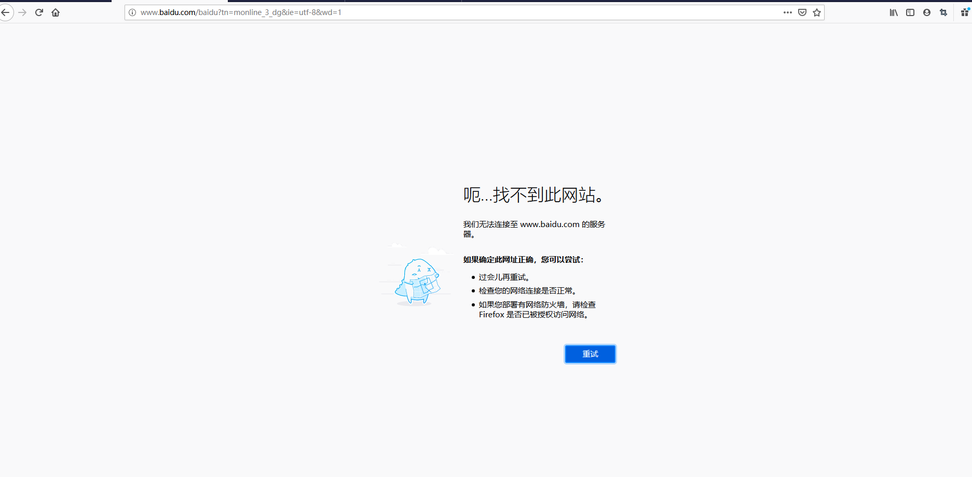This screenshot has width=972, height=477.
Task: Reload the current page
Action: click(39, 12)
